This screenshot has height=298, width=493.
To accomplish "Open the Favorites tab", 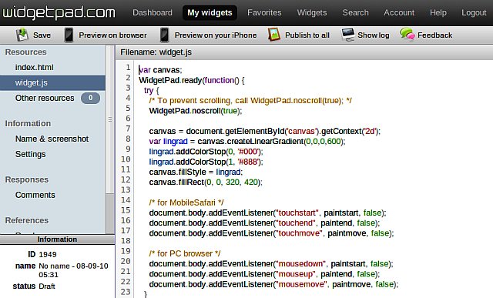I will [x=264, y=12].
